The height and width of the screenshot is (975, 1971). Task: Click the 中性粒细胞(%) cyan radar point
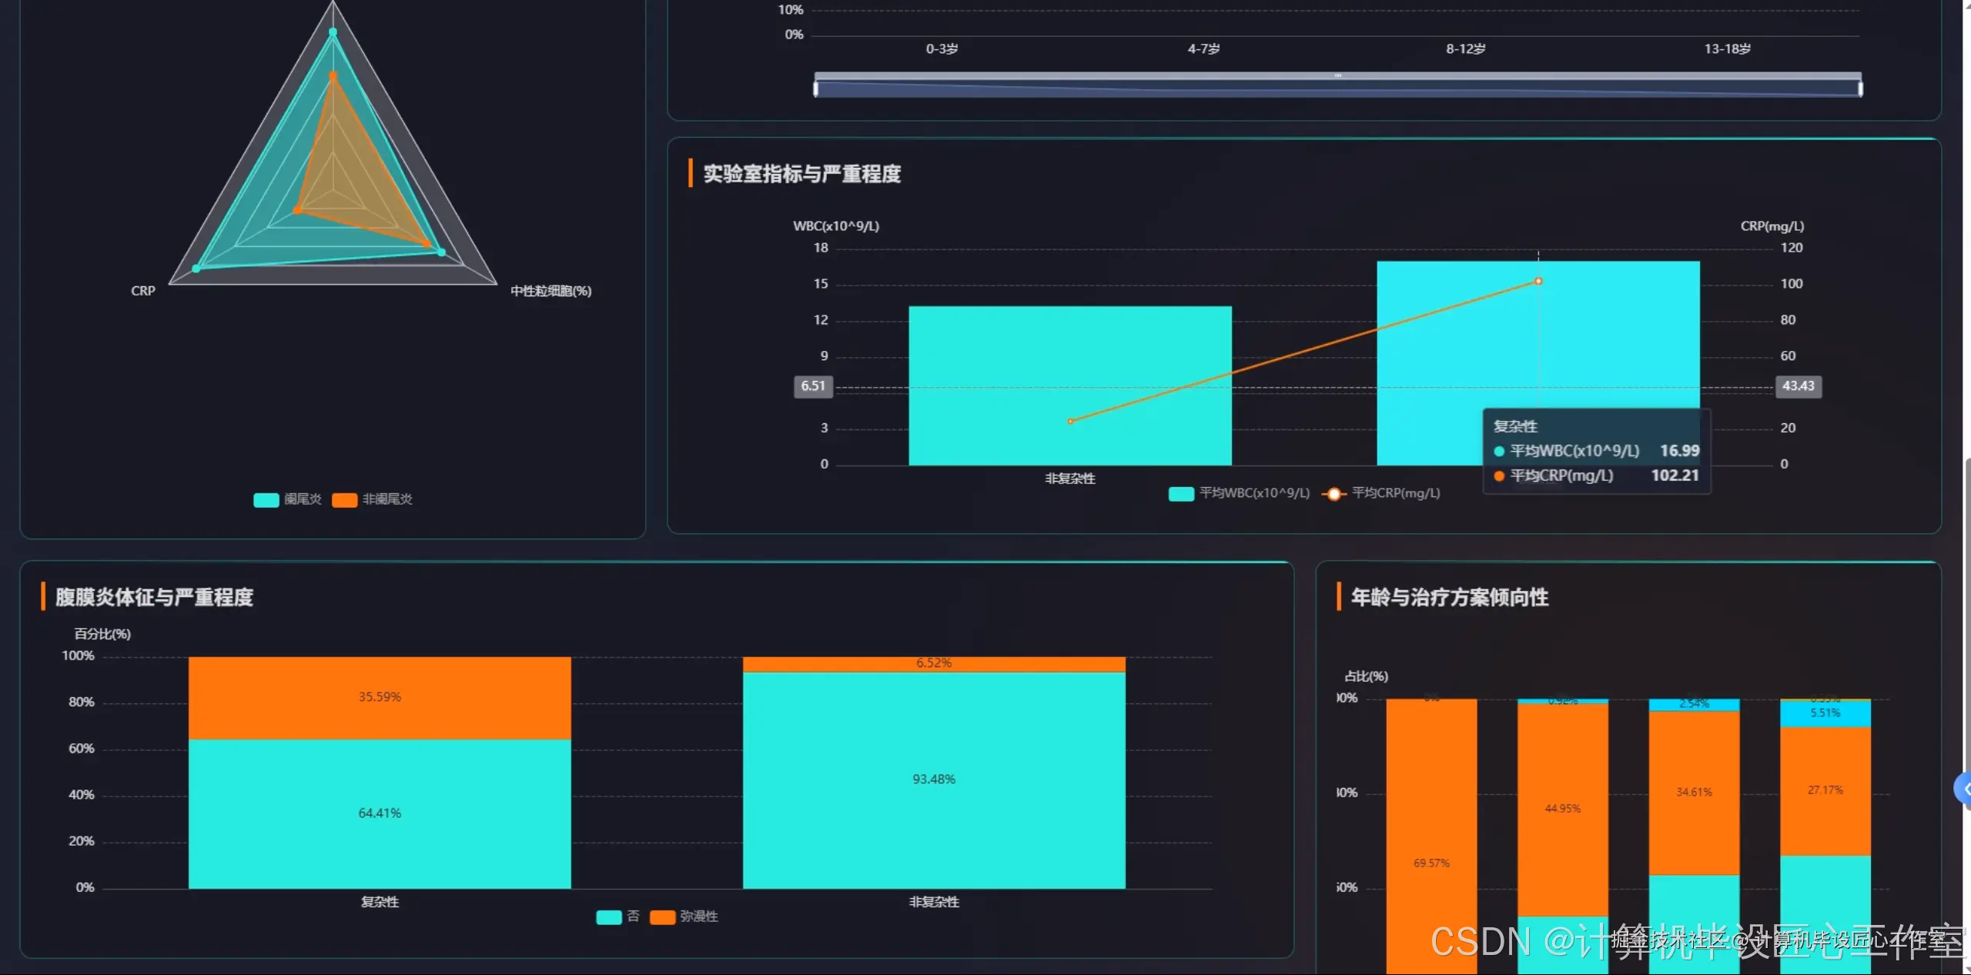[x=441, y=252]
